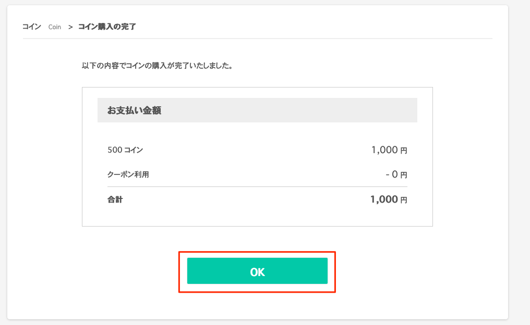Click the 円 unit beside coupon discount
The height and width of the screenshot is (325, 530).
tap(404, 175)
